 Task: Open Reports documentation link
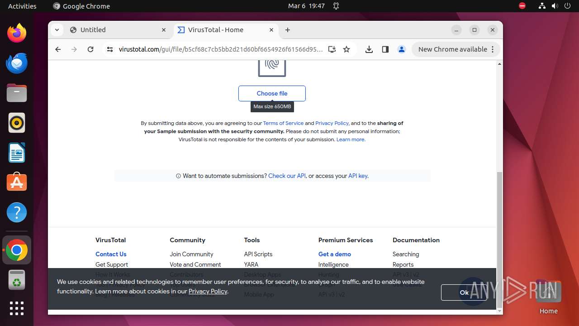coord(403,264)
